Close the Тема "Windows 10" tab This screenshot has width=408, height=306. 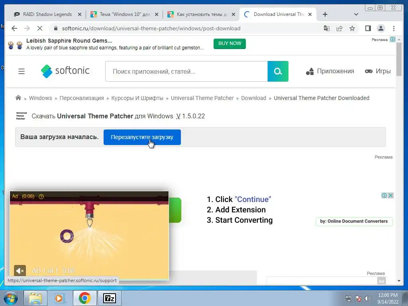(157, 14)
